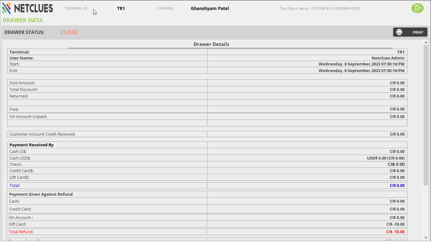
Task: Click the printer icon
Action: coord(399,32)
